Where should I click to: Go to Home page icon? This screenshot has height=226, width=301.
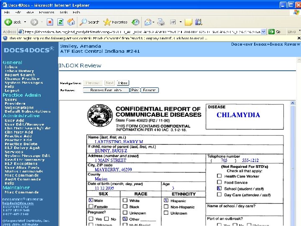pyautogui.click(x=71, y=22)
